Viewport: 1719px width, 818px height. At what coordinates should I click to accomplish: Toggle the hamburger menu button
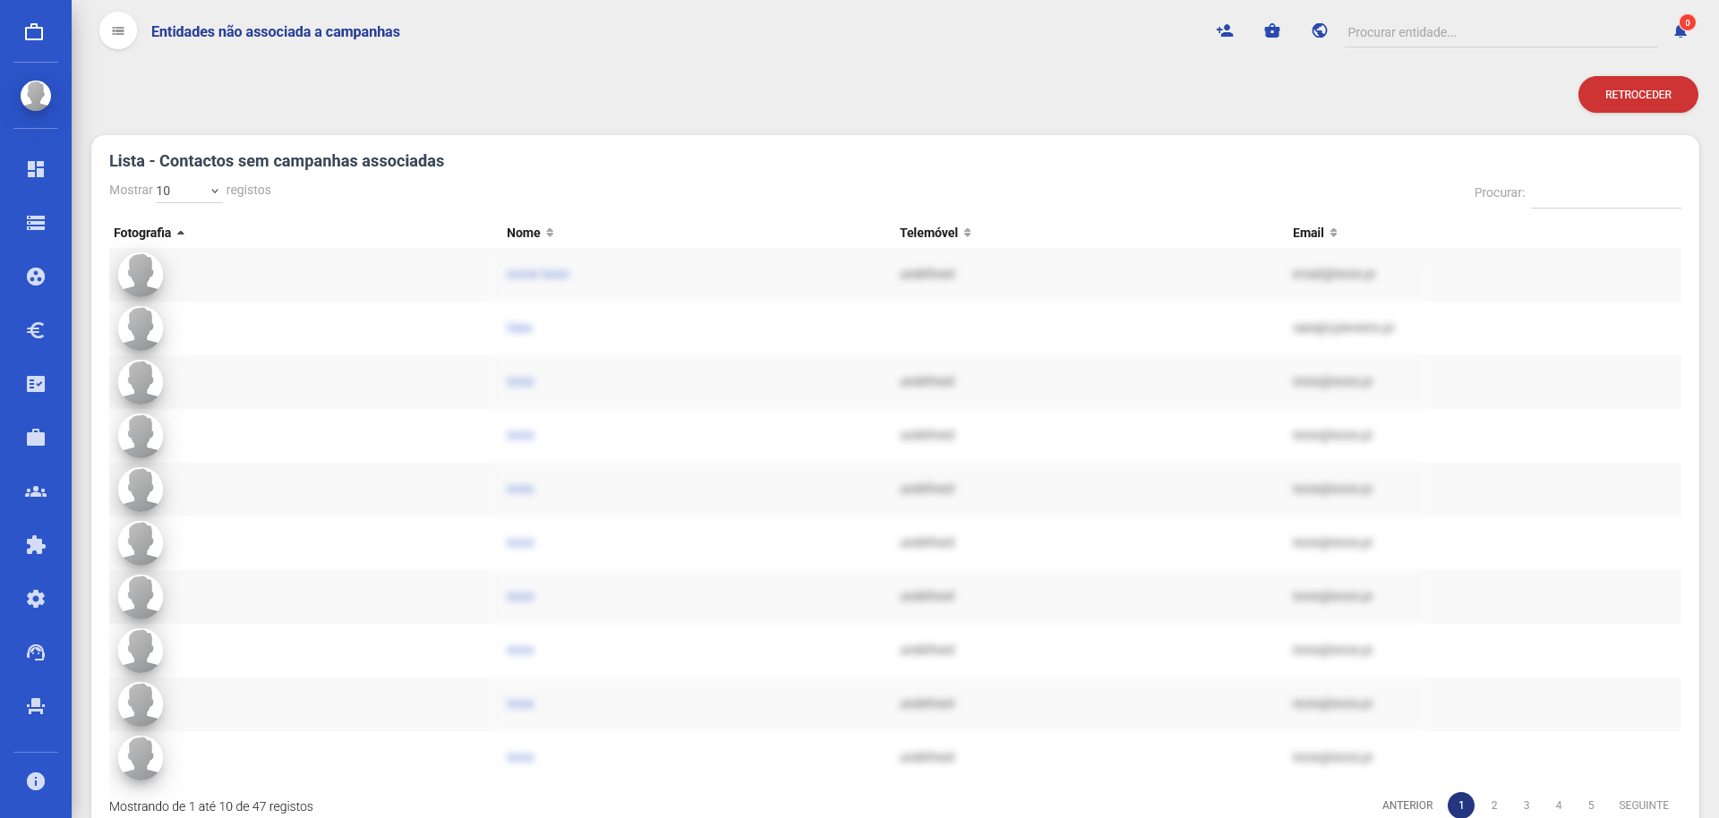[x=118, y=31]
